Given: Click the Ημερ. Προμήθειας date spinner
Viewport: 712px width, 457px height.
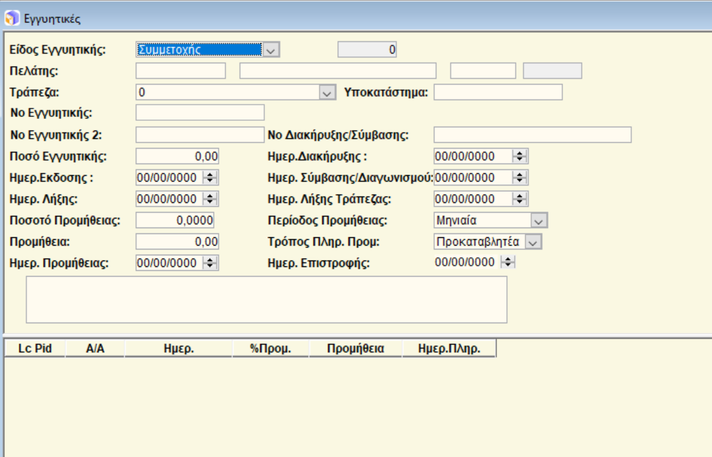Looking at the screenshot, I should [x=211, y=262].
